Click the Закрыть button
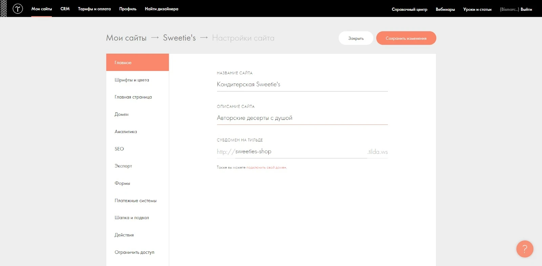The image size is (542, 266). (x=356, y=38)
